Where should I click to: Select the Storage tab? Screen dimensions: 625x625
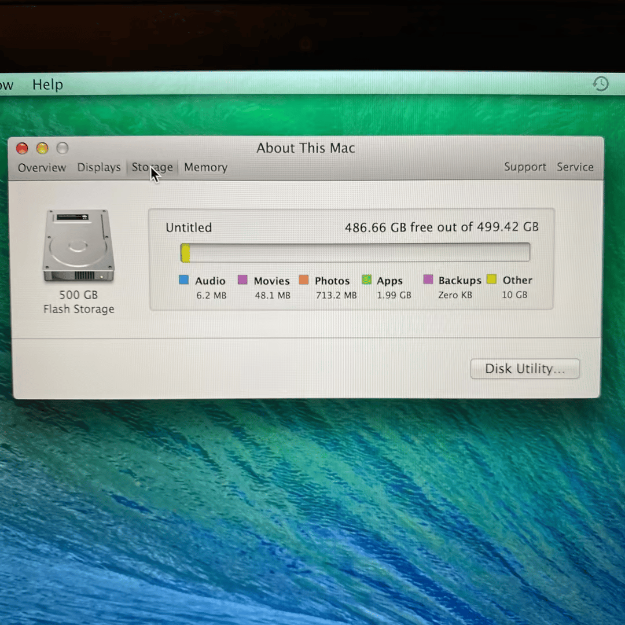pos(152,167)
